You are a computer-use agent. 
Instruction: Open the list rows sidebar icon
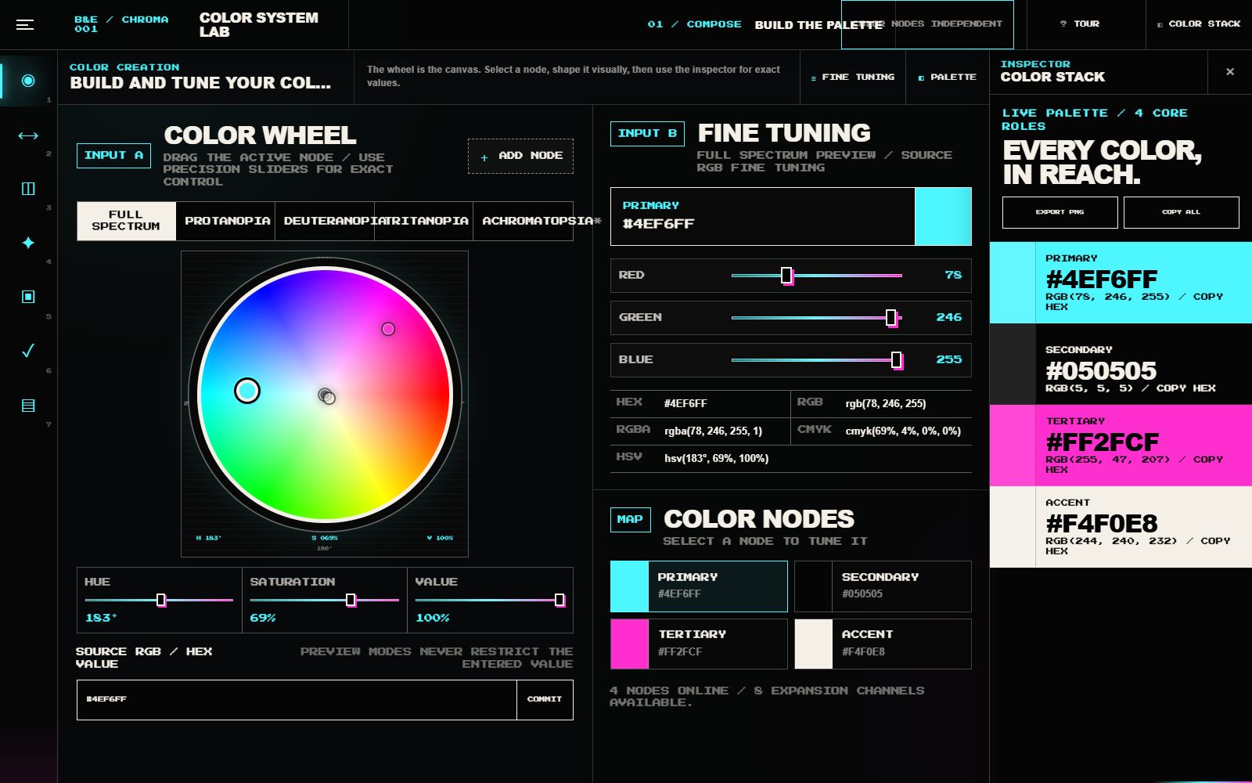click(x=28, y=406)
